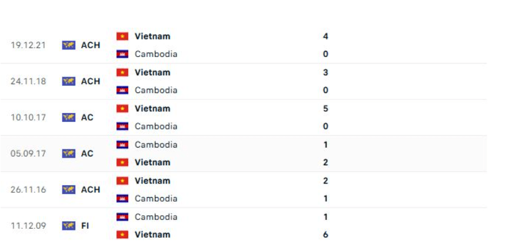Click Vietnam flag in 19.12.21 match
The height and width of the screenshot is (250, 512).
[x=122, y=36]
